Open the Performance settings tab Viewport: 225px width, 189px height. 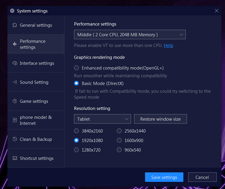coord(36,44)
